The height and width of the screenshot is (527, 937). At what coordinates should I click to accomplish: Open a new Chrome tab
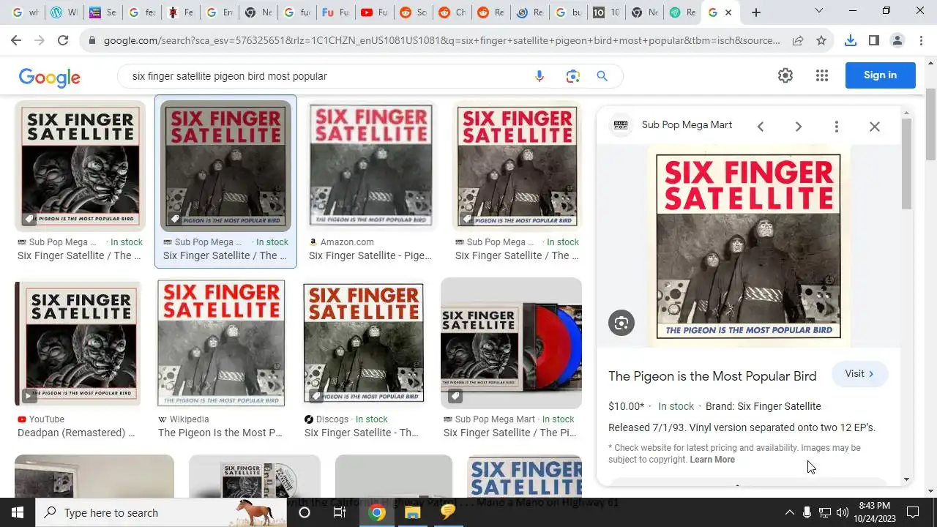point(756,12)
